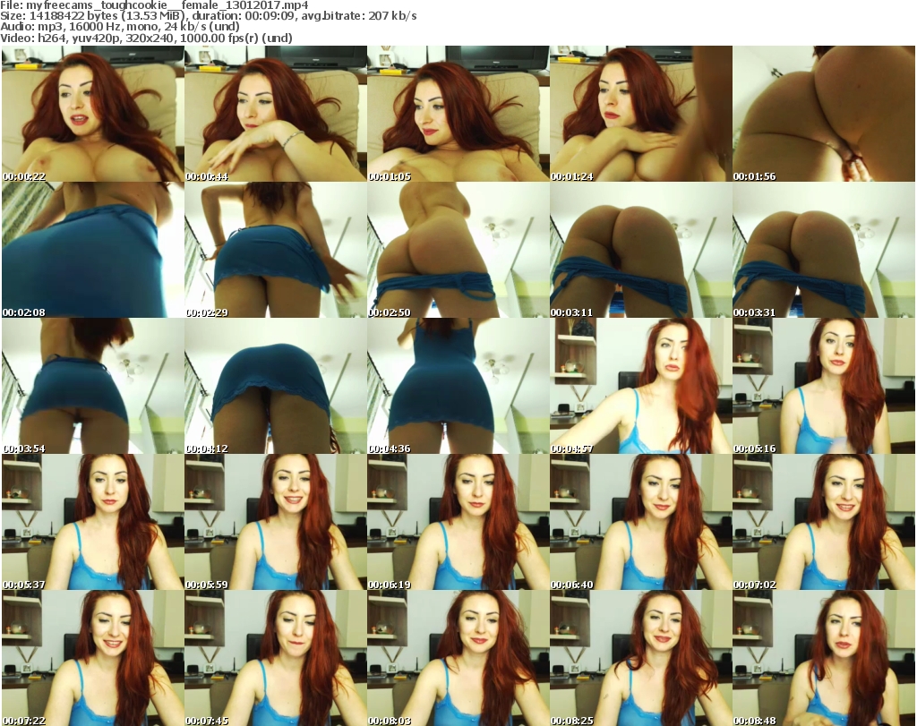The width and height of the screenshot is (917, 726).
Task: Open the 00:07:45 thumbnail
Action: pos(275,658)
